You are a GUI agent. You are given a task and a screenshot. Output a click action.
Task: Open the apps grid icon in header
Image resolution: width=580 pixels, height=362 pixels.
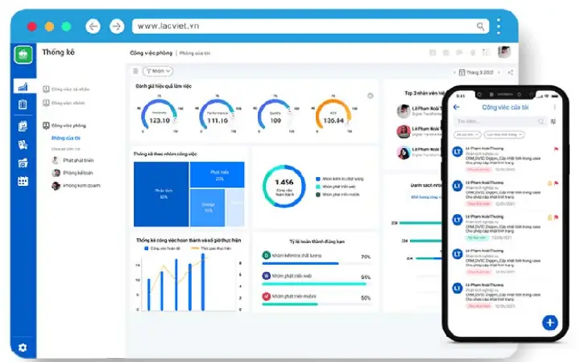coord(486,52)
